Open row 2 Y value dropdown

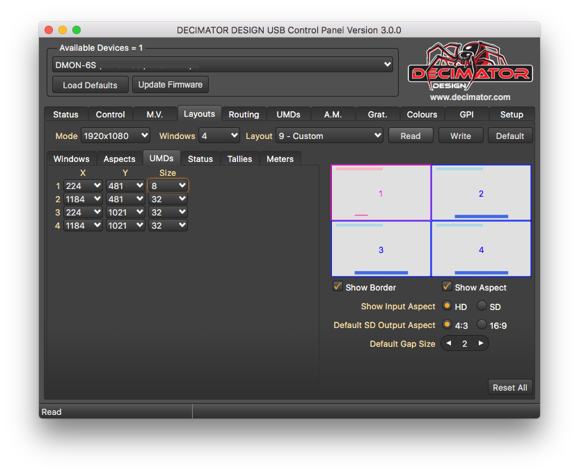pos(125,199)
